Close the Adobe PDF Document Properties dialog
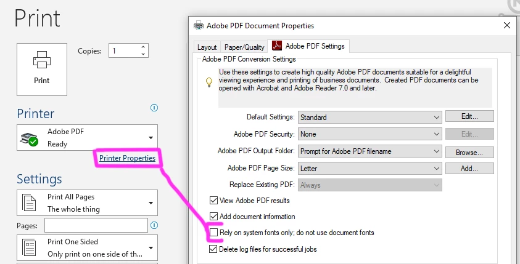Viewport: 520px width, 264px height. tap(506, 25)
